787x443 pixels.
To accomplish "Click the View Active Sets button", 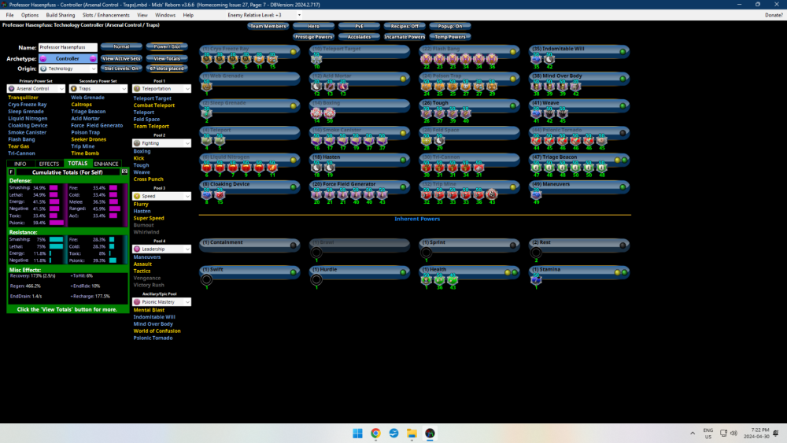I will click(x=121, y=59).
